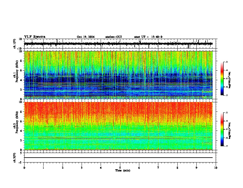The height and width of the screenshot is (188, 243).
Task: Click the "-7" label on ch.1 color bar
Action: (226, 95)
